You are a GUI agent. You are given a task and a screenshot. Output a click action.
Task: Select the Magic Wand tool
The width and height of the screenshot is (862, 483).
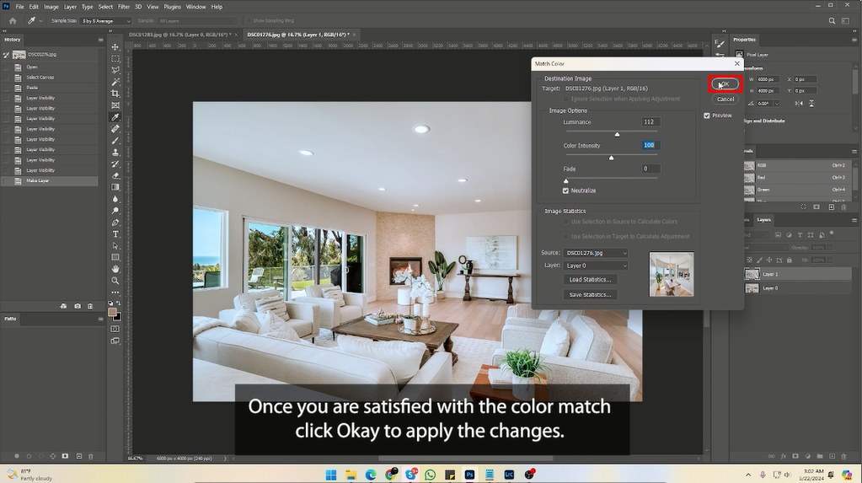click(x=115, y=82)
